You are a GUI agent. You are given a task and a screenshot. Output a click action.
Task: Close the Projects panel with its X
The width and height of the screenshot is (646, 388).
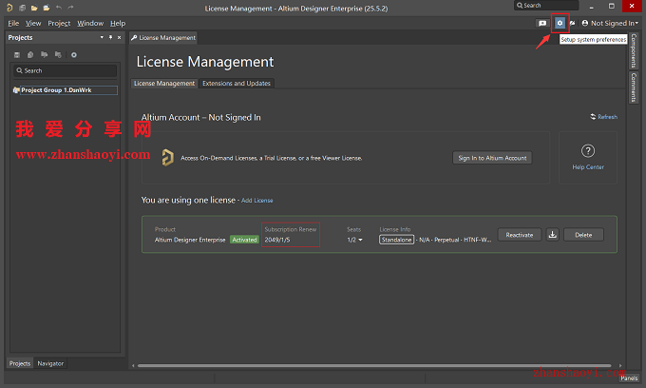pyautogui.click(x=119, y=37)
